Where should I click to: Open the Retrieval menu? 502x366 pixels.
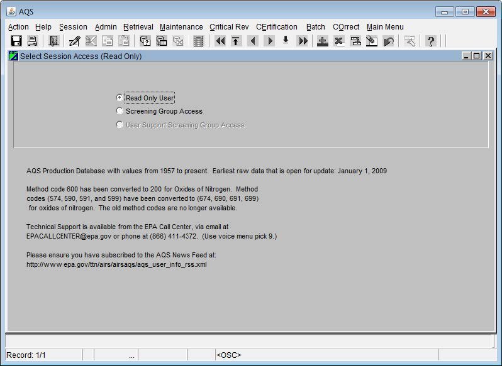point(138,27)
